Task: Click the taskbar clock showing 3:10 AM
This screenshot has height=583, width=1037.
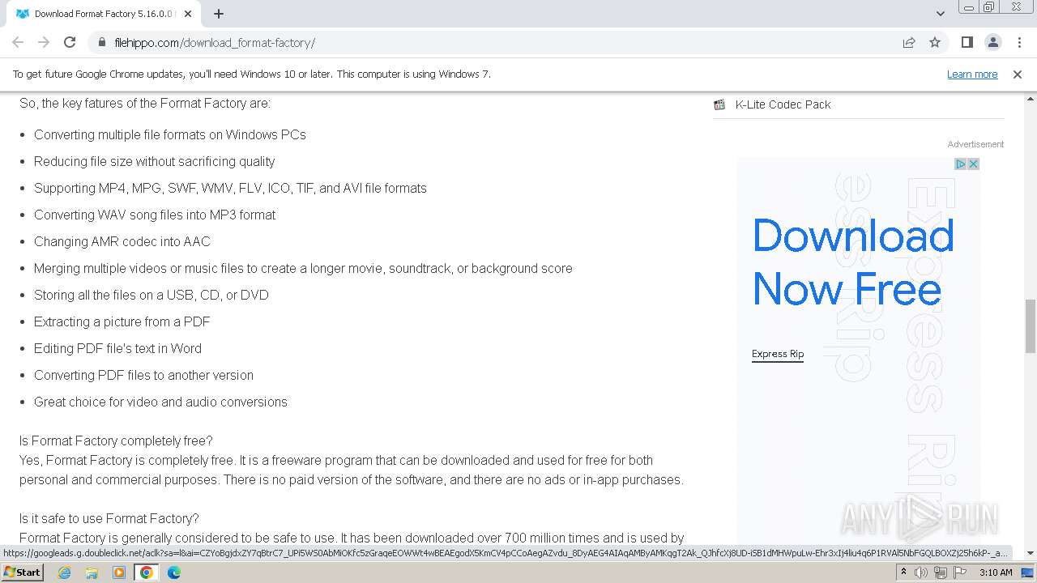Action: pos(996,572)
